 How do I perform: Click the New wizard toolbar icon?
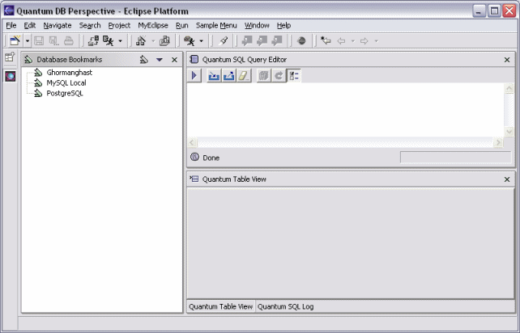coord(14,40)
